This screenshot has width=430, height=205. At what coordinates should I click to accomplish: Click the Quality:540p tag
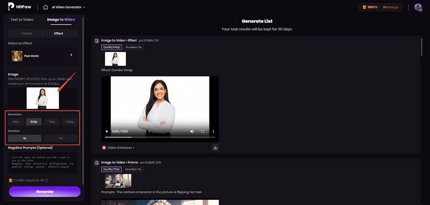coord(112,47)
